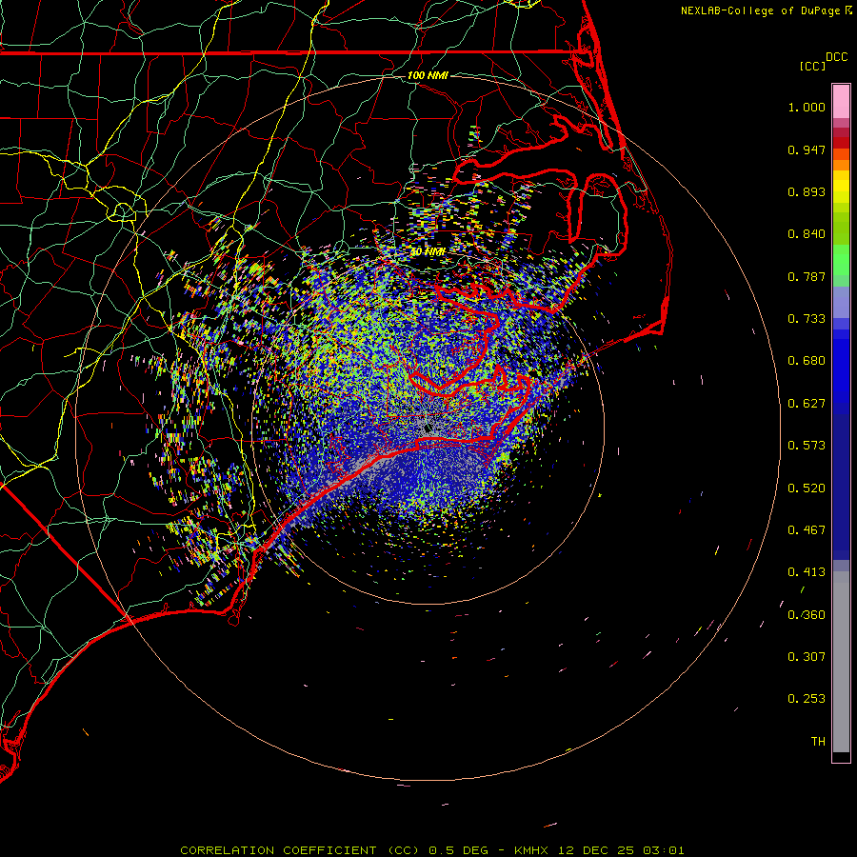Select the 0.253 scale value
The image size is (857, 857).
click(807, 699)
